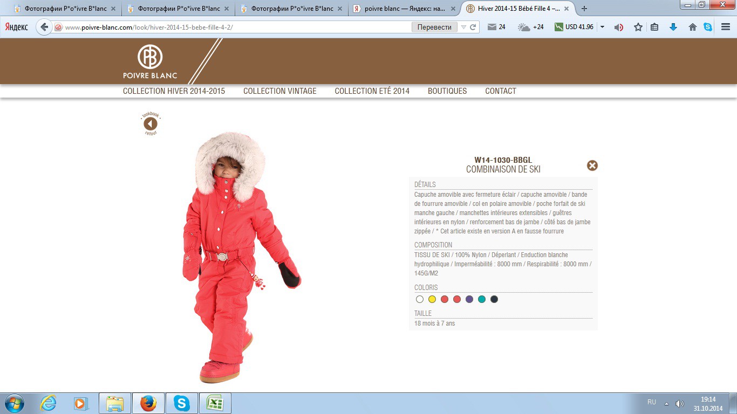This screenshot has height=414, width=737.
Task: Click the bookmark star icon
Action: pyautogui.click(x=638, y=27)
